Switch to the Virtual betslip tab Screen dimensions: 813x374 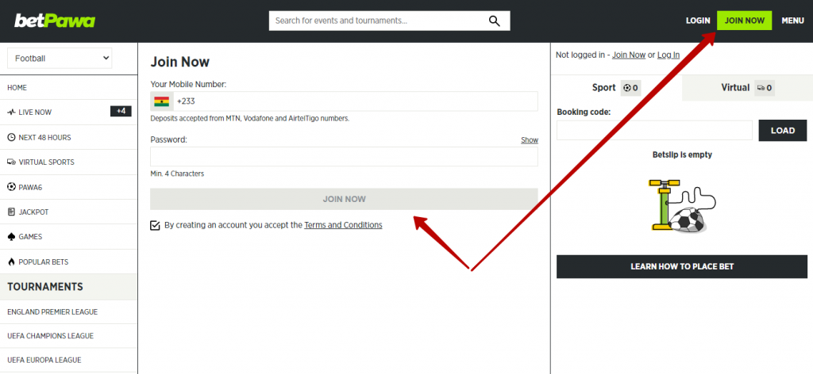(x=747, y=88)
